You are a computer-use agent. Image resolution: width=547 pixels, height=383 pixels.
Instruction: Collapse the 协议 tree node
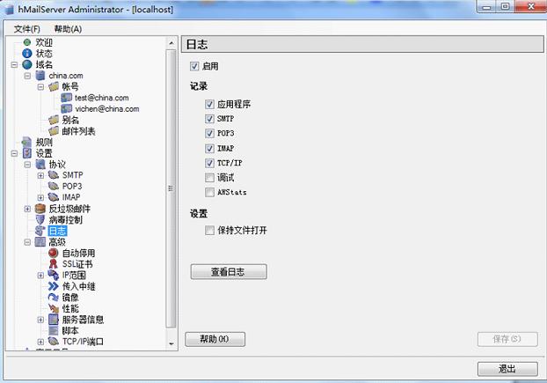point(27,165)
